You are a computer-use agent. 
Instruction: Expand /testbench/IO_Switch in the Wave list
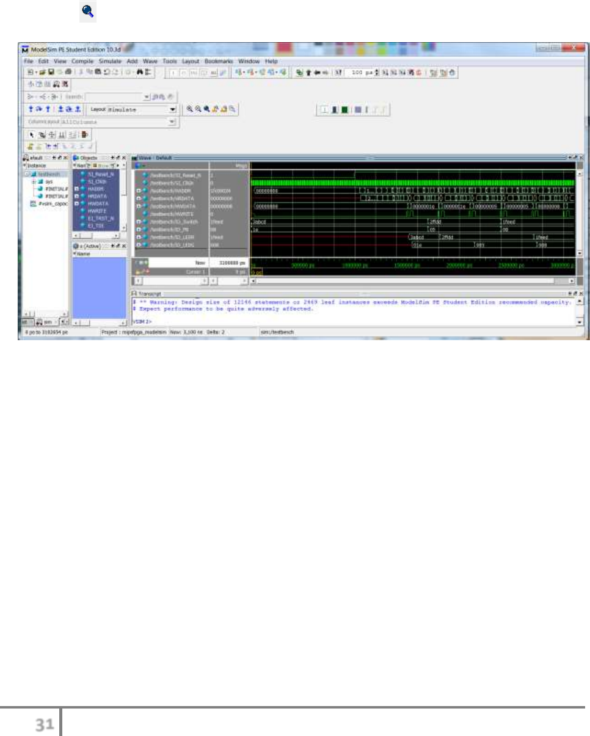[x=139, y=222]
